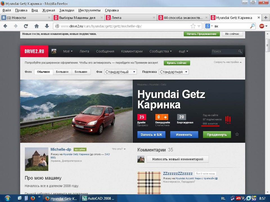The height and width of the screenshot is (202, 270).
Task: Add car to favorites with the star icon
Action: 237,134
